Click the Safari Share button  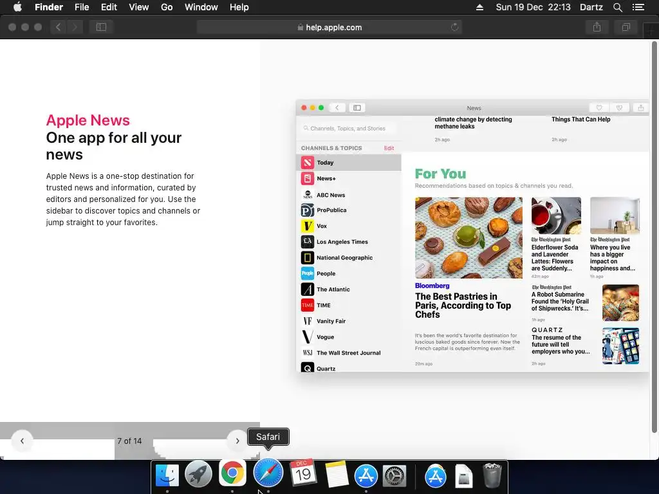pos(597,27)
